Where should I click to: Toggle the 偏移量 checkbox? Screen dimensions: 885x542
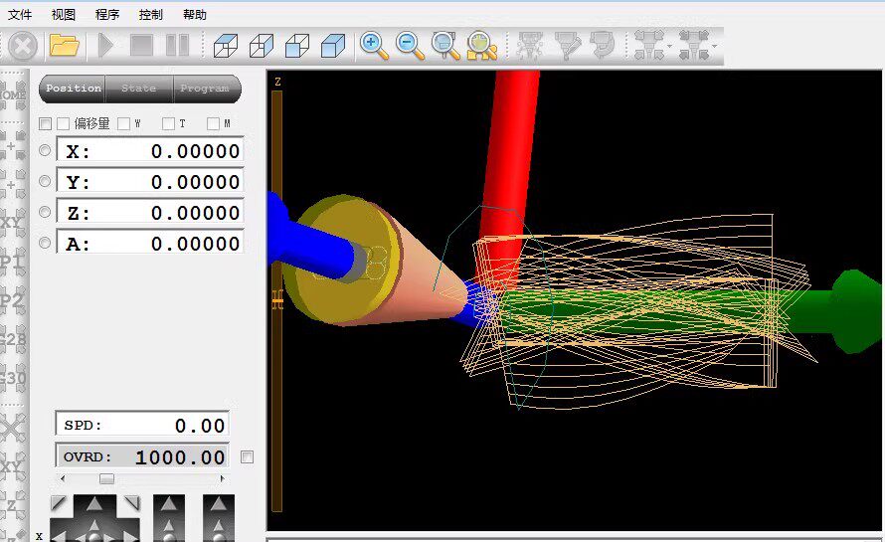point(64,123)
